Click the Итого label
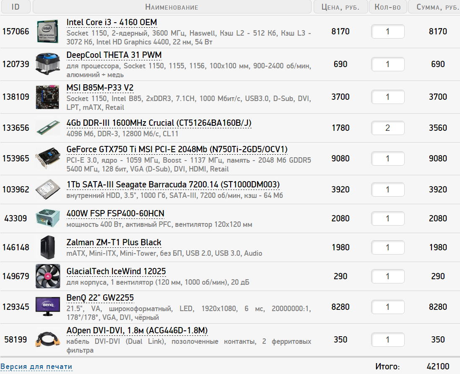The height and width of the screenshot is (374, 460). [387, 367]
